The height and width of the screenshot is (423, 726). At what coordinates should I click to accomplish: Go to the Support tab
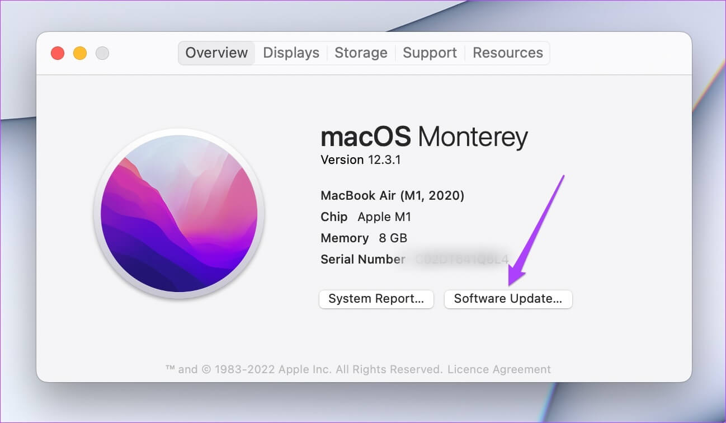pyautogui.click(x=430, y=53)
